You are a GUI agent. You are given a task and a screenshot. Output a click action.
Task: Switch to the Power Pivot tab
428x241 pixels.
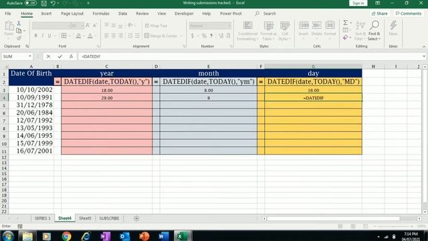[x=231, y=13]
